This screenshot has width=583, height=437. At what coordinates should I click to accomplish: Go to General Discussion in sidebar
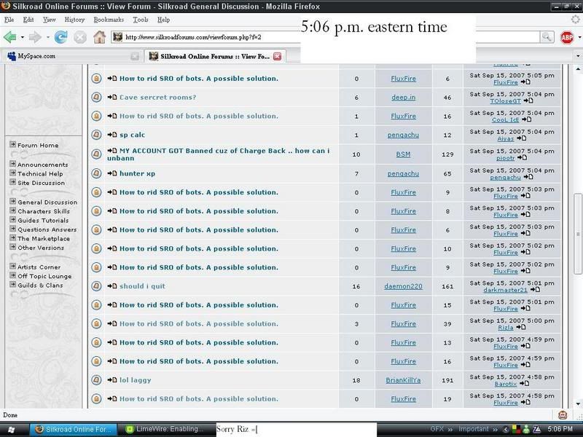click(x=47, y=202)
